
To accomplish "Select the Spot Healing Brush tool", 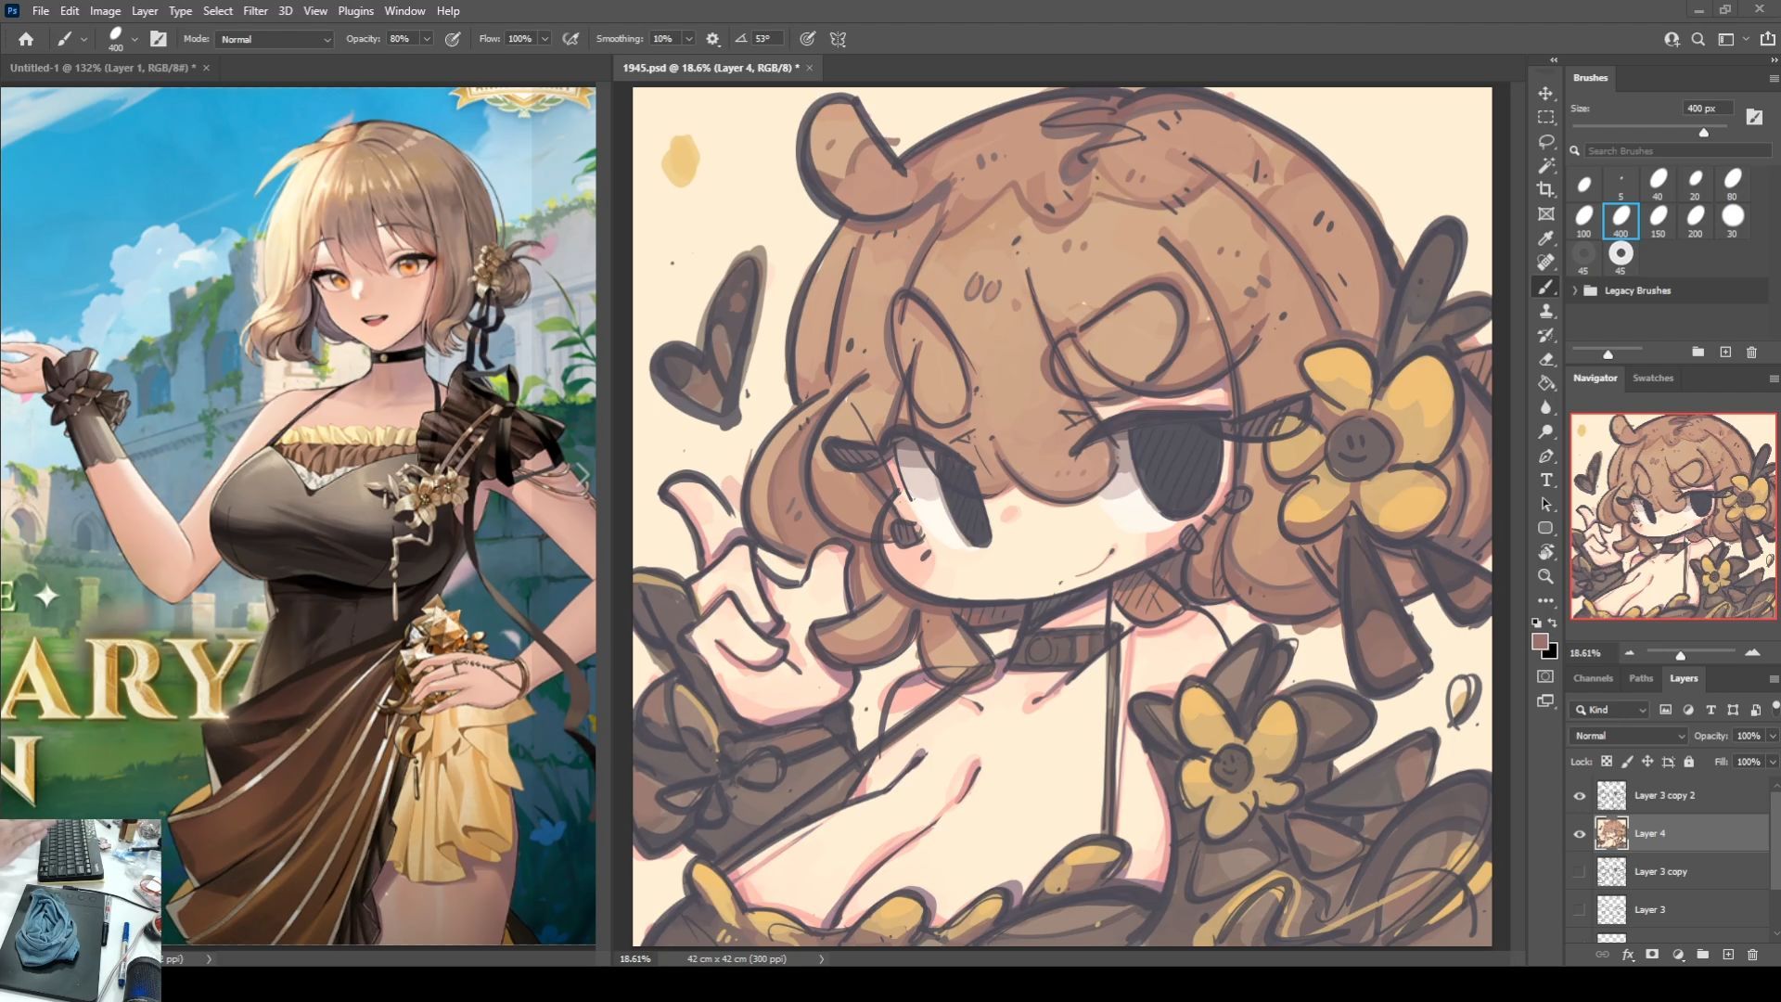I will (x=1545, y=263).
